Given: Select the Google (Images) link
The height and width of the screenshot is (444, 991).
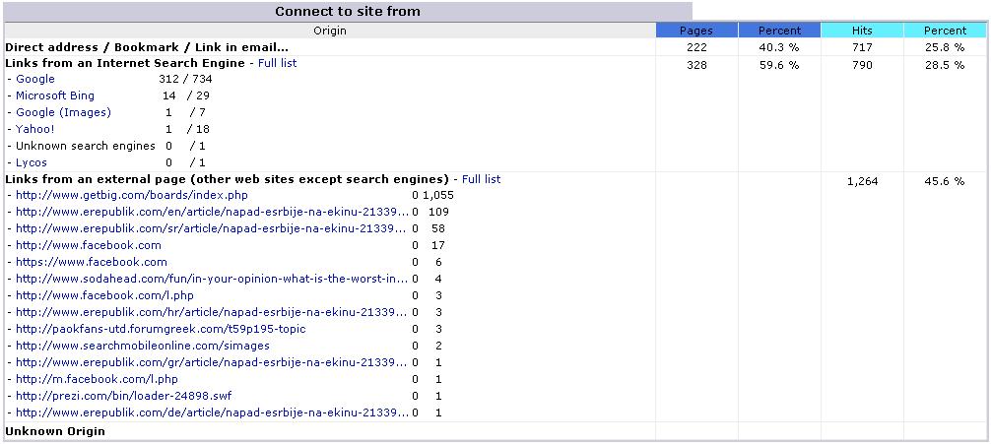Looking at the screenshot, I should 63,112.
